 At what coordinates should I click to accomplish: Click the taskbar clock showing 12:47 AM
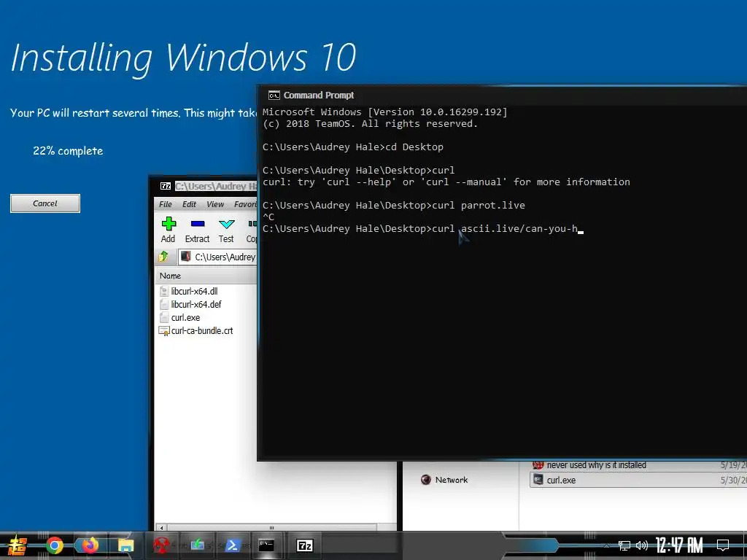tap(679, 545)
